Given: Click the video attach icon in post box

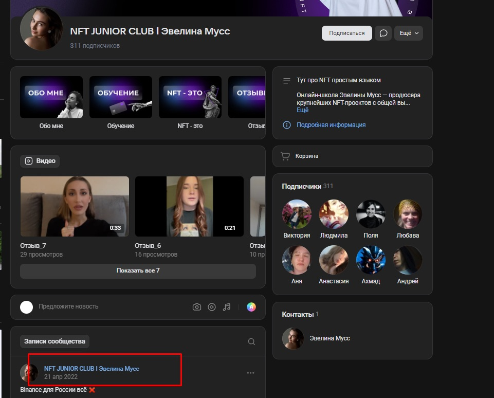Looking at the screenshot, I should click(212, 307).
